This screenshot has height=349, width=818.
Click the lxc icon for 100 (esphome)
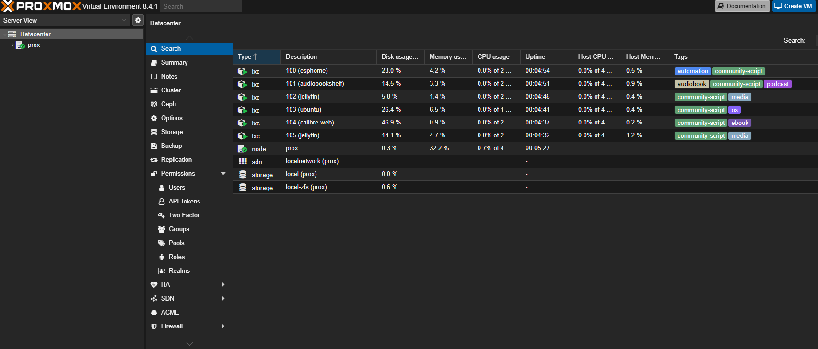coord(243,71)
